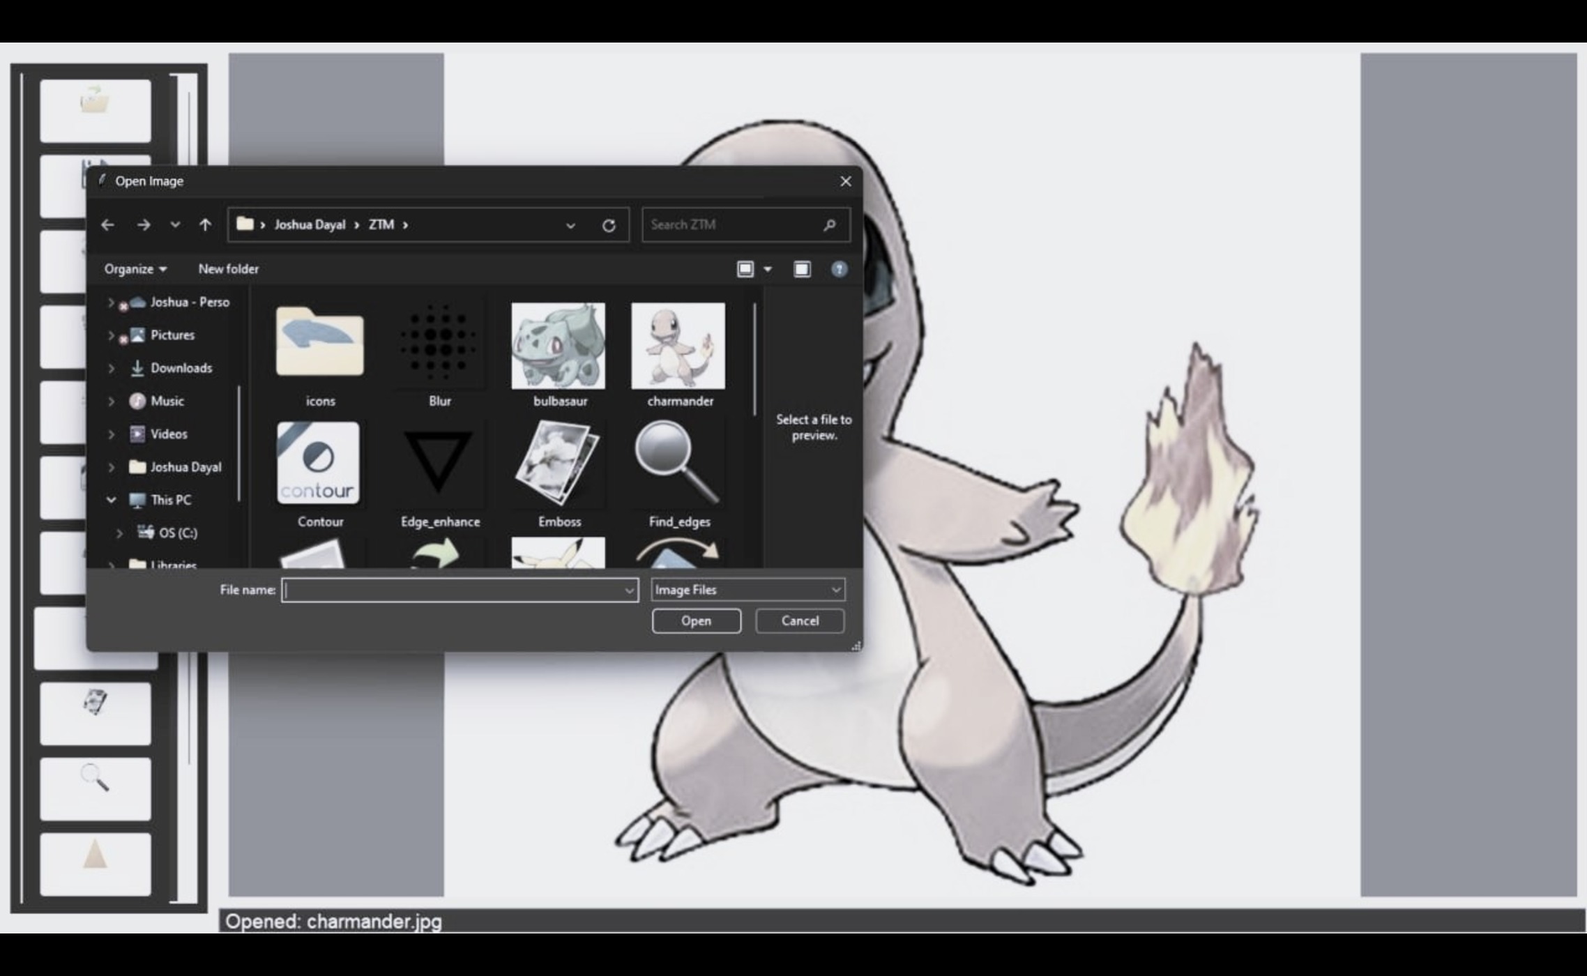Expand the Downloads tree node
The height and width of the screenshot is (976, 1587).
point(111,368)
